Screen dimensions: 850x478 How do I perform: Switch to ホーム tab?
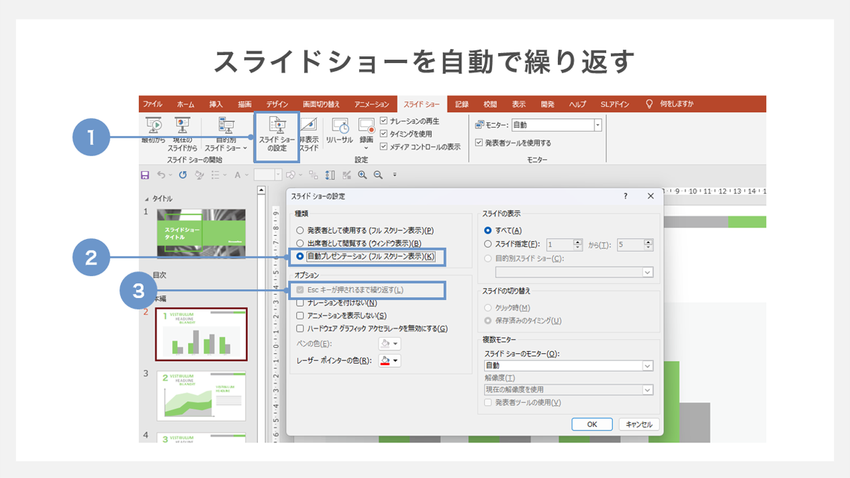(186, 104)
